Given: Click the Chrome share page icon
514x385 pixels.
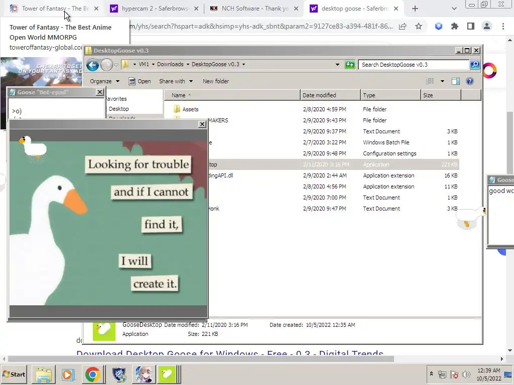Looking at the screenshot, I should pos(403,27).
